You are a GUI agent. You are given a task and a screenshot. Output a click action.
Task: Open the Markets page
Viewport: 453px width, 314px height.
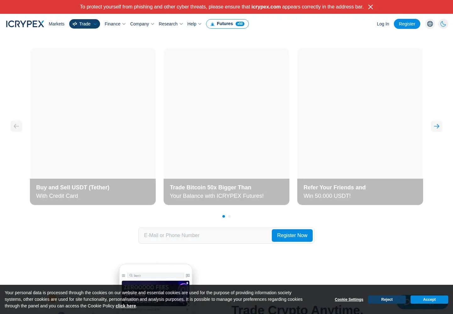(57, 24)
